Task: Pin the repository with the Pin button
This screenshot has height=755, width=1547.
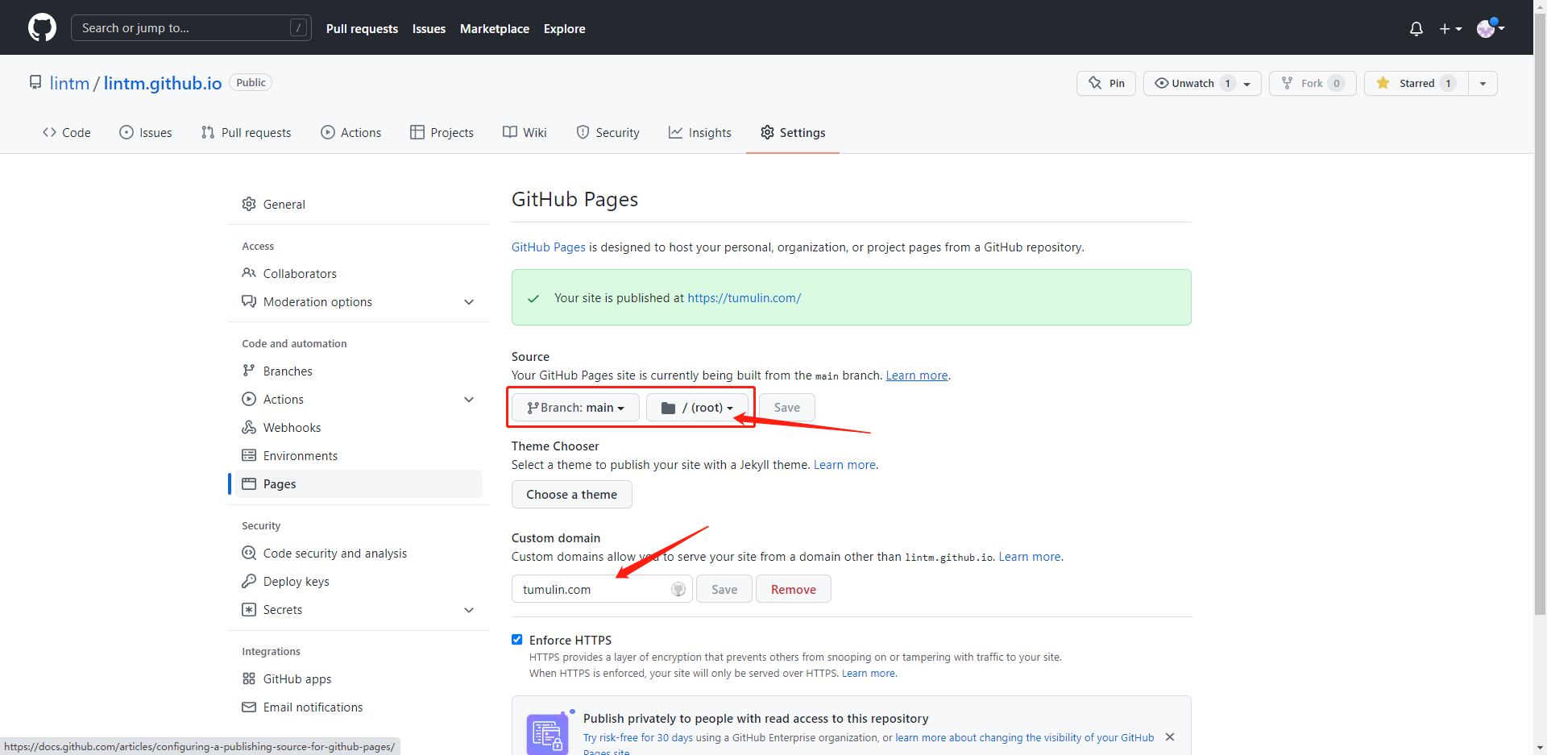Action: 1106,83
